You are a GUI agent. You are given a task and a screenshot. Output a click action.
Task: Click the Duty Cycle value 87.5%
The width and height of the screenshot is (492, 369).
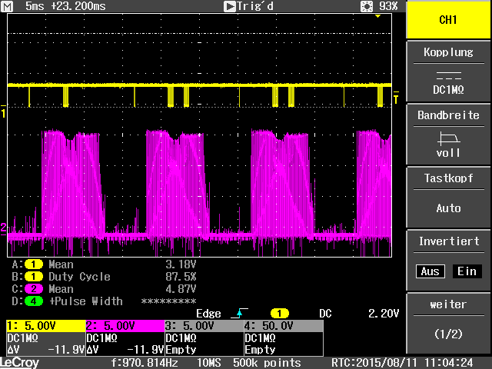(181, 277)
